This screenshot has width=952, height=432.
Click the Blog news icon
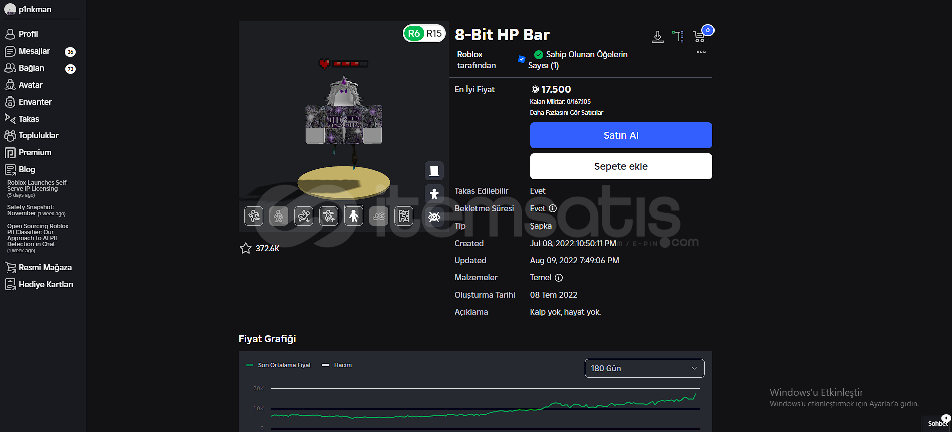point(10,169)
